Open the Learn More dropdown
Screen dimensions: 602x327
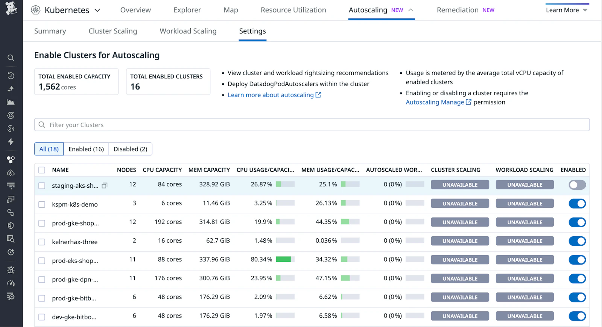566,10
